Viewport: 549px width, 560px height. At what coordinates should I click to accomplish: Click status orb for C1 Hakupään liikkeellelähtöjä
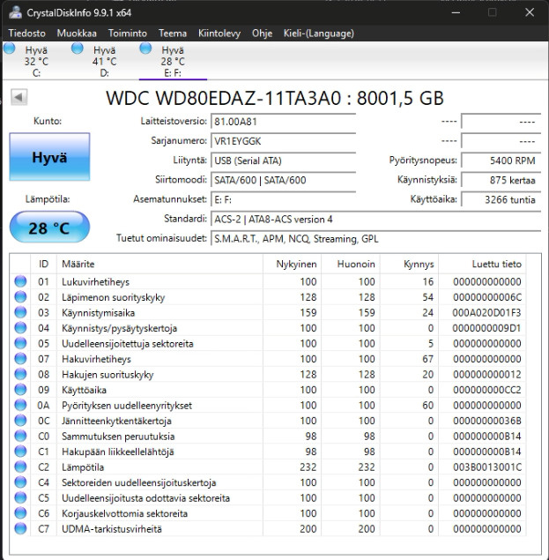coord(20,452)
